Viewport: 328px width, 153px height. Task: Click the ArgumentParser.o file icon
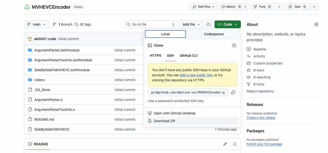[x=30, y=100]
